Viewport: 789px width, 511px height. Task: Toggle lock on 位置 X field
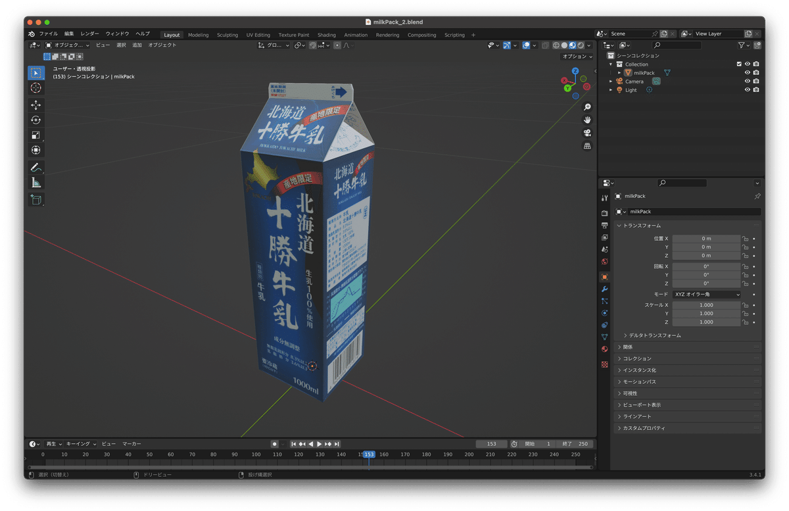point(745,239)
